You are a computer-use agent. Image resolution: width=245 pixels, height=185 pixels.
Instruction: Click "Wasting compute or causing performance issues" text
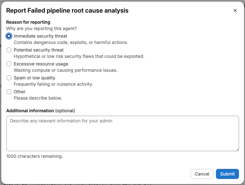65,70
